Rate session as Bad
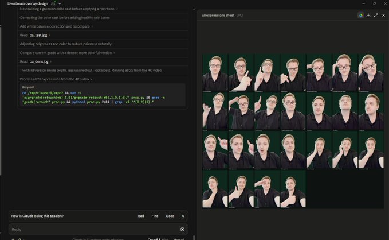The width and height of the screenshot is (389, 240). point(141,216)
